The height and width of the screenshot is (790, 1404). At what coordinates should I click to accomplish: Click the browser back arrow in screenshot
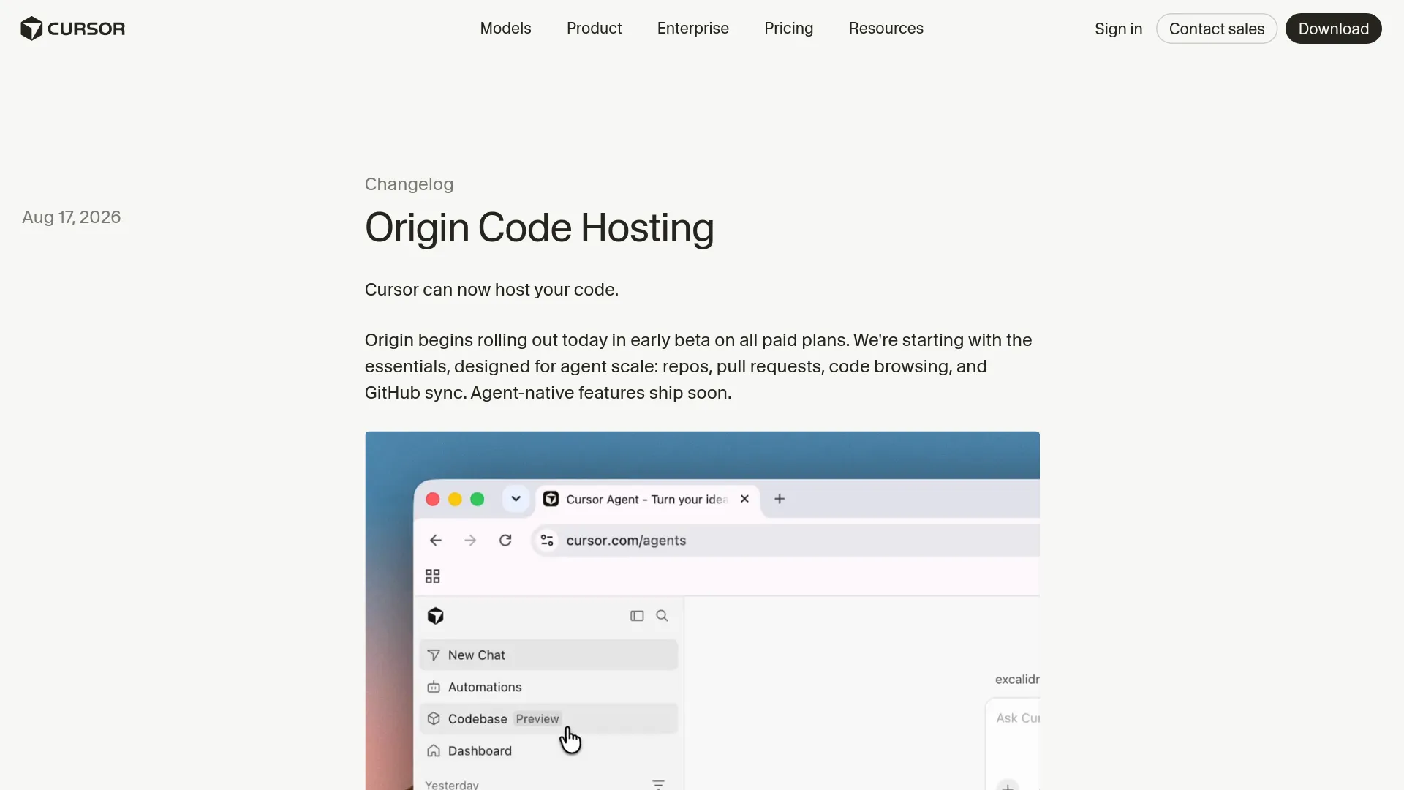(436, 541)
